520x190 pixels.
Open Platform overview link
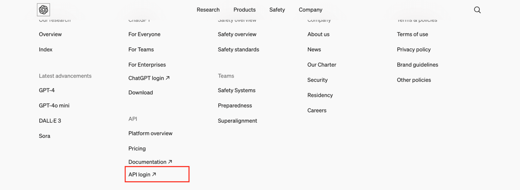coord(150,133)
